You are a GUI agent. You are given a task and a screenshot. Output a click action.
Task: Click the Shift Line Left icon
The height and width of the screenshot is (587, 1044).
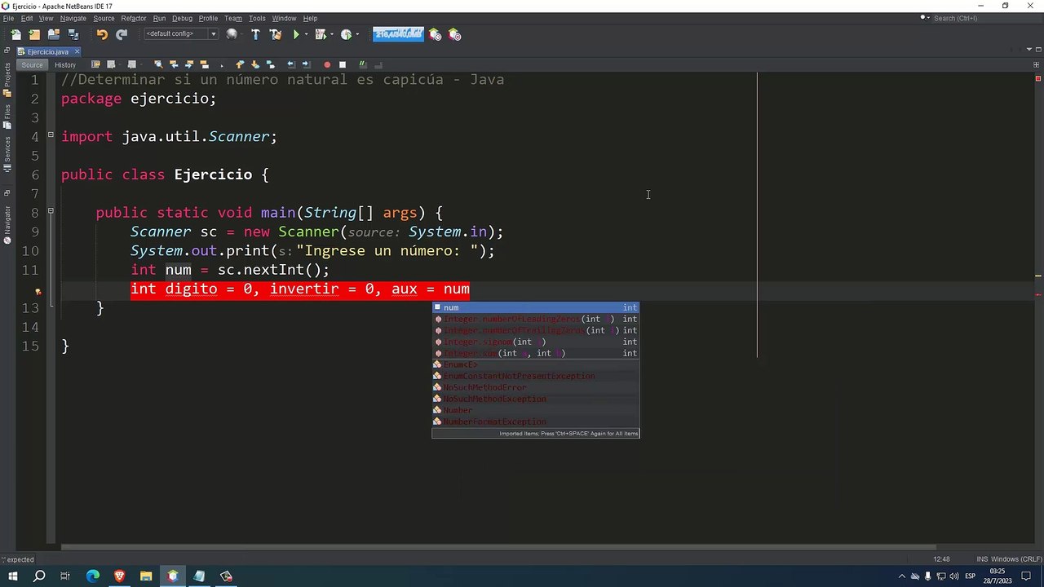[291, 64]
